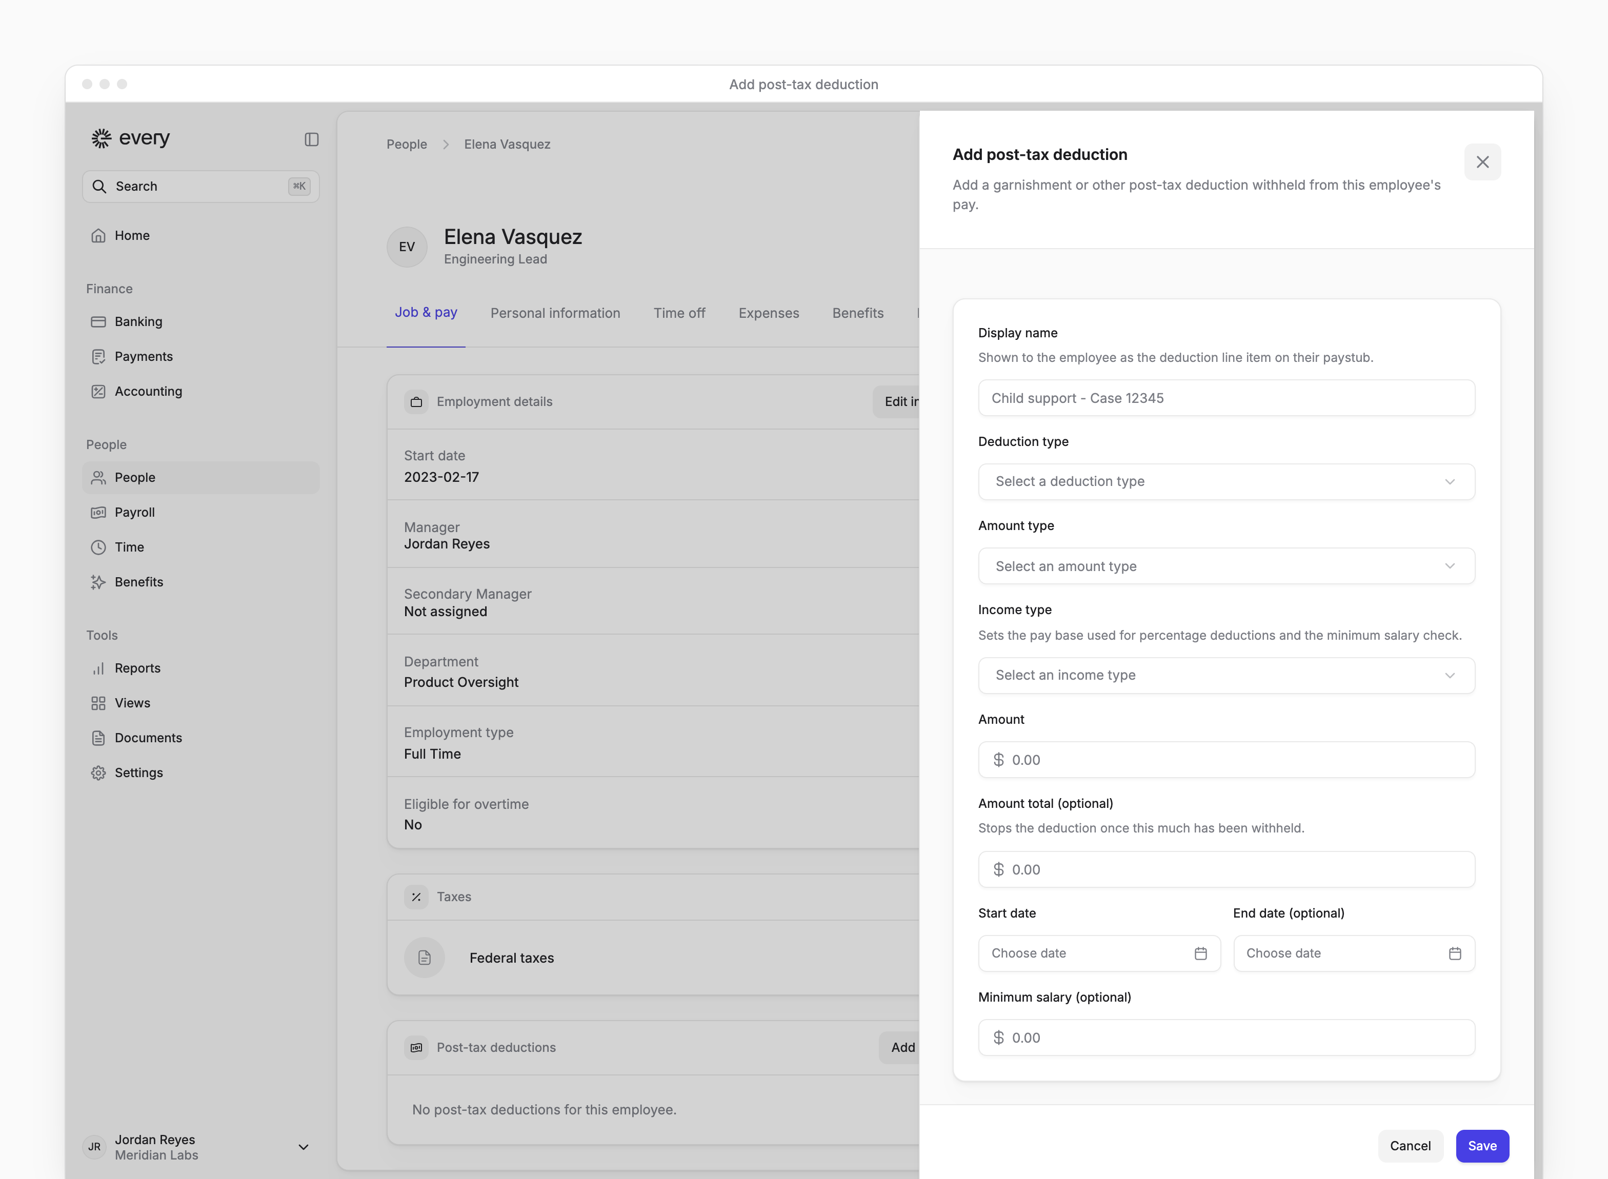Click the Post-tax deductions section icon
Screen dimensions: 1608x1179
416,1048
